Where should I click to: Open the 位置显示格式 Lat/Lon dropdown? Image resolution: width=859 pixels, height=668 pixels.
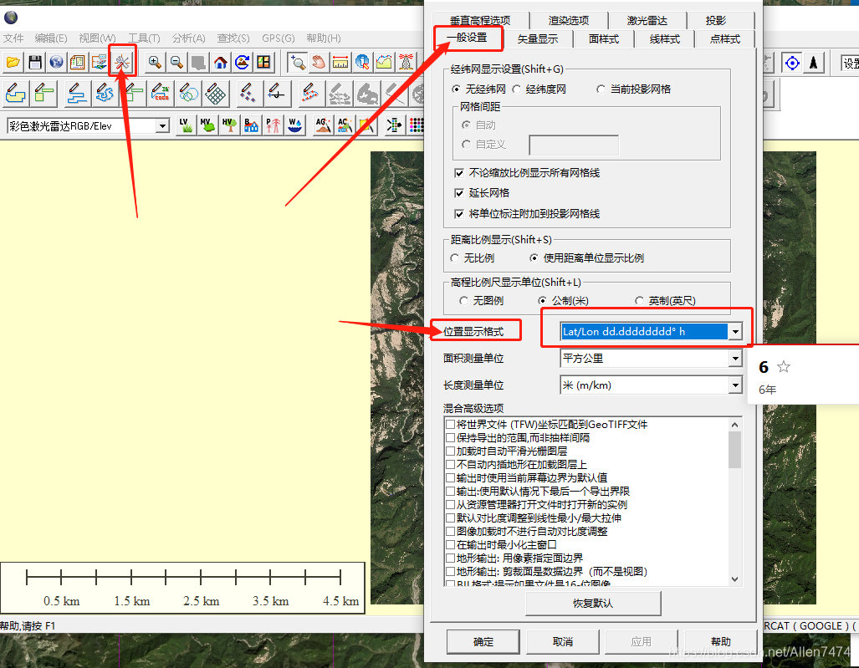tap(734, 332)
